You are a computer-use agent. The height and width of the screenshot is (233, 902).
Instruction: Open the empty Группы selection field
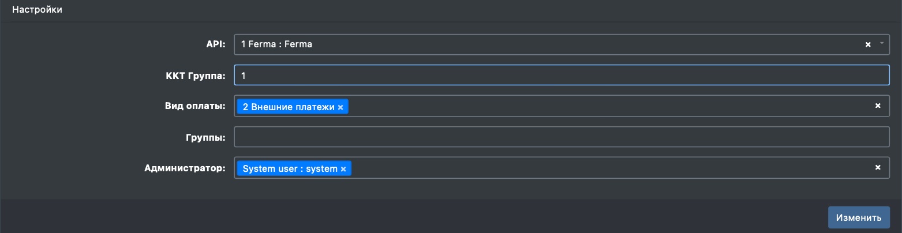[x=562, y=137]
